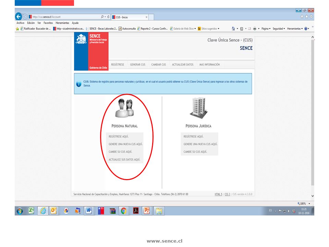This screenshot has width=329, height=247.
Task: Open SENCE - Becas Laborales bookmark
Action: [101, 29]
